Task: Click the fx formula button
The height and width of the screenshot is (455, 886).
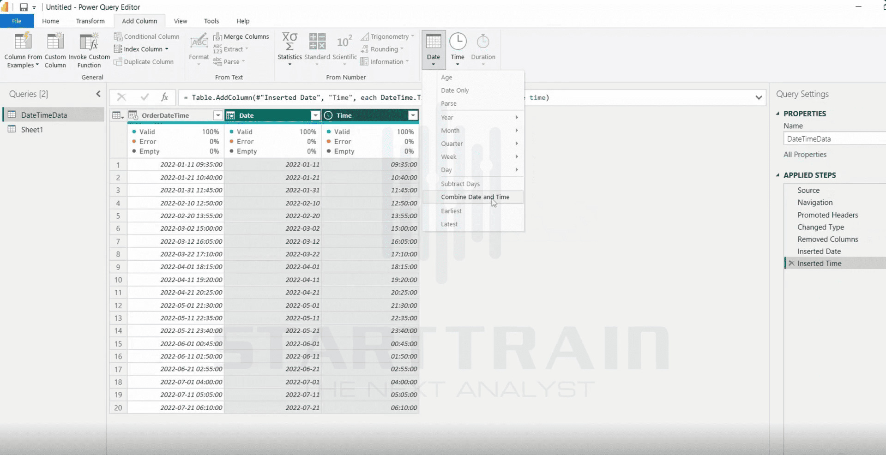Action: tap(164, 97)
